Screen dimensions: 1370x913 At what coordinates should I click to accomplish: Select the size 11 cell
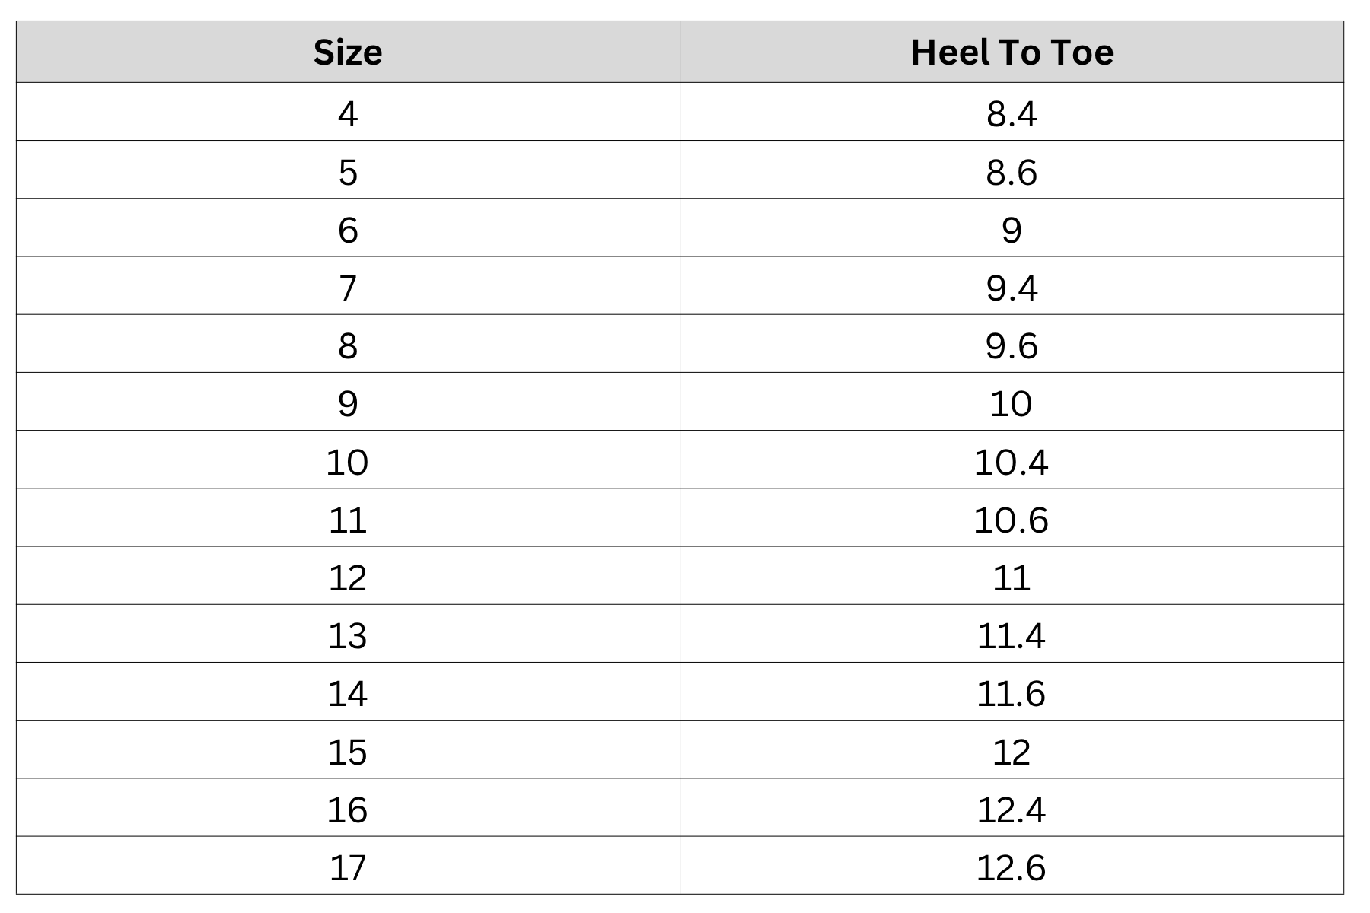(x=348, y=517)
